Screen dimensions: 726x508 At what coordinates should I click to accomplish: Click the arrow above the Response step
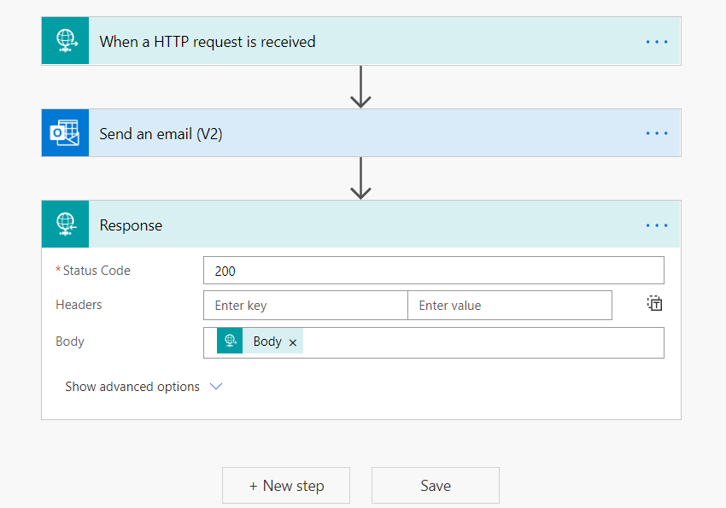(360, 178)
